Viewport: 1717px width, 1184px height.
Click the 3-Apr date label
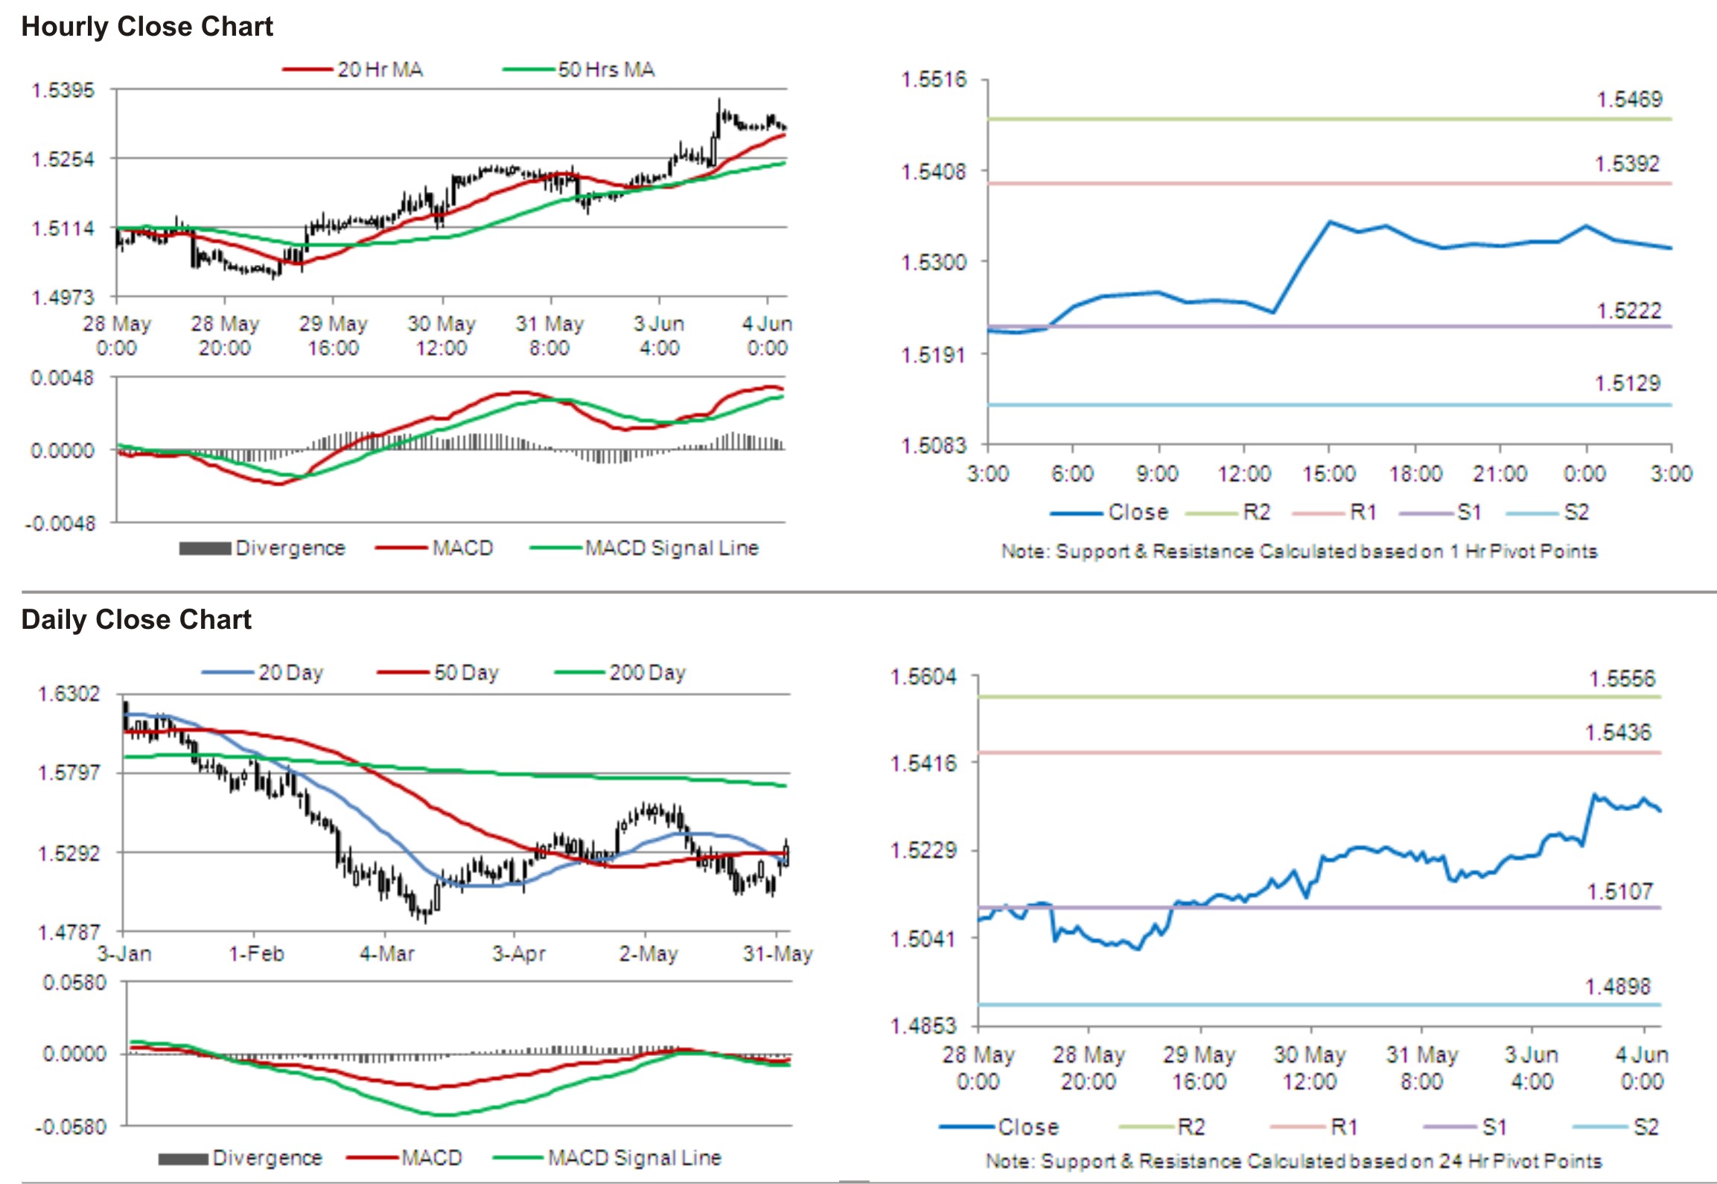(518, 954)
